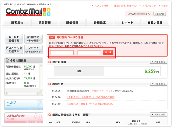This screenshot has width=172, height=127.
Task: Click the 79,989 remaining free count
Action: [28, 78]
